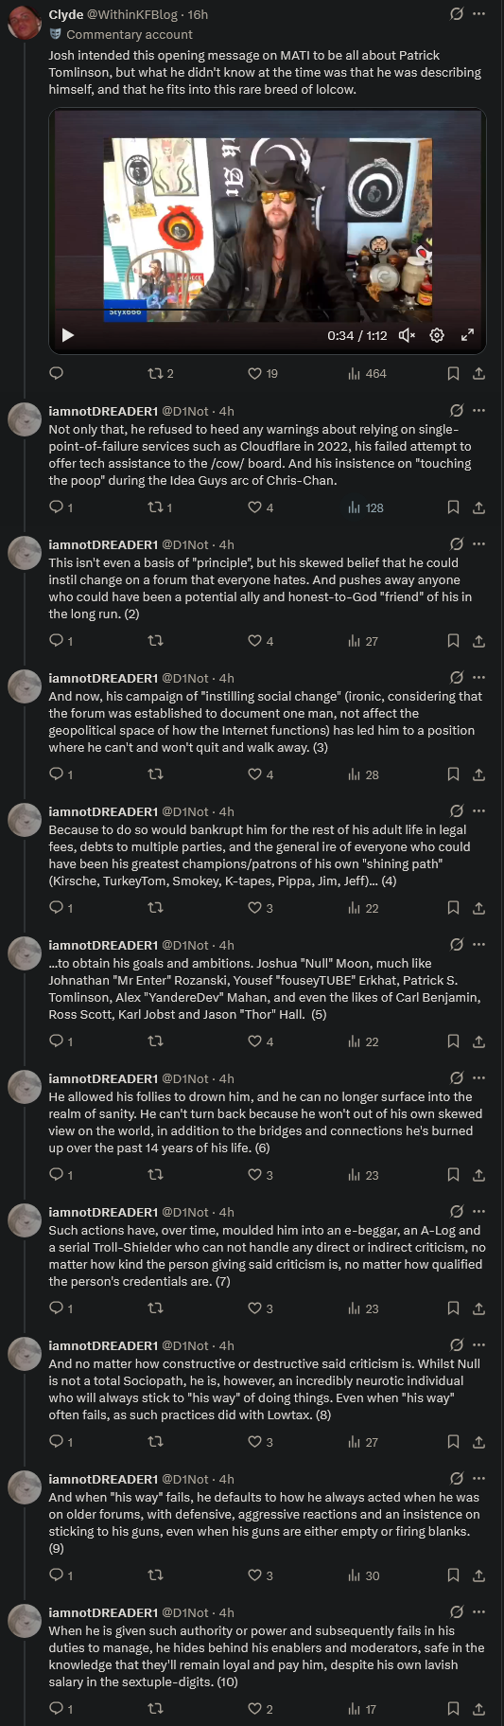Open more options on the thread post marked (2)

click(478, 544)
